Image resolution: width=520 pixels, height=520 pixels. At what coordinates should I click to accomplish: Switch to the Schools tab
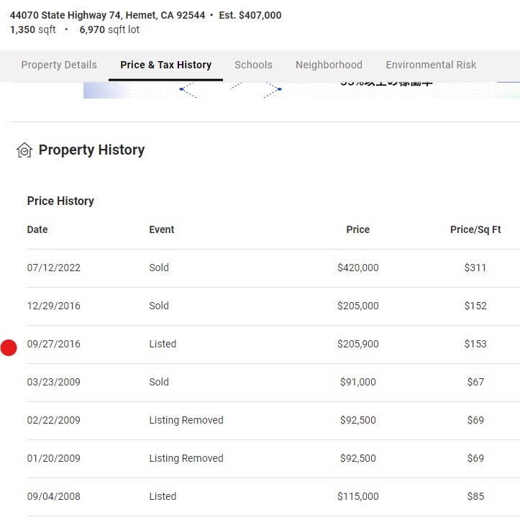(x=253, y=65)
